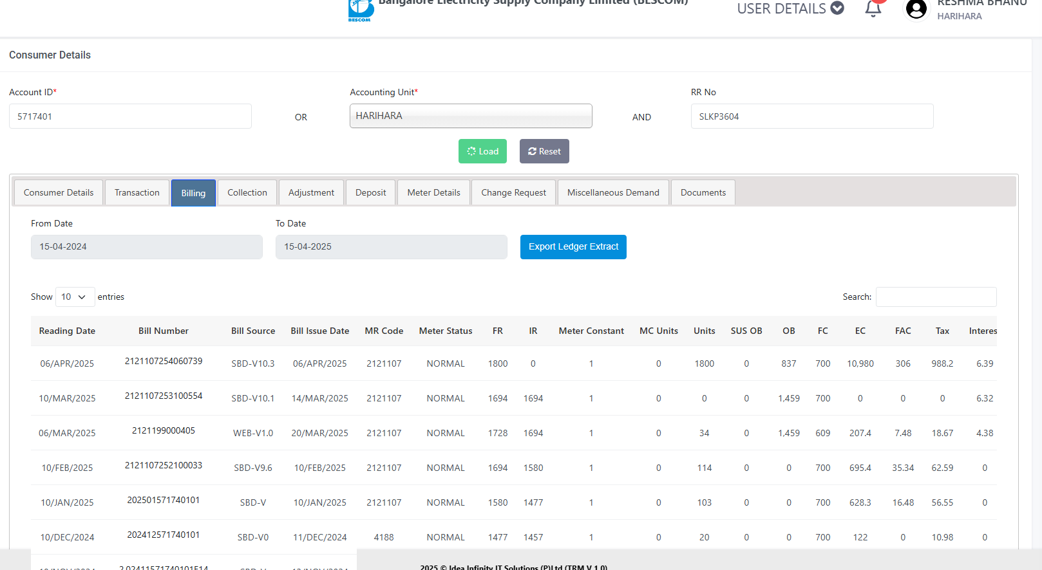Click Export Ledger Extract button
This screenshot has height=570, width=1042.
573,247
